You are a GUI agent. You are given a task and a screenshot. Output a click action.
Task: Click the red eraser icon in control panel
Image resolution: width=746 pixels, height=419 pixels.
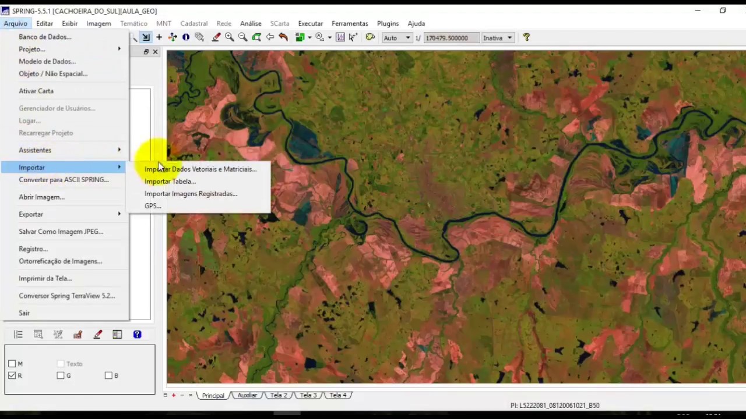97,335
